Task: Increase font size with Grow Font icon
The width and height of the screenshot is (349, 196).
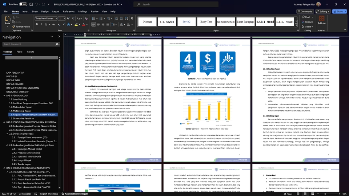Action: click(x=68, y=19)
